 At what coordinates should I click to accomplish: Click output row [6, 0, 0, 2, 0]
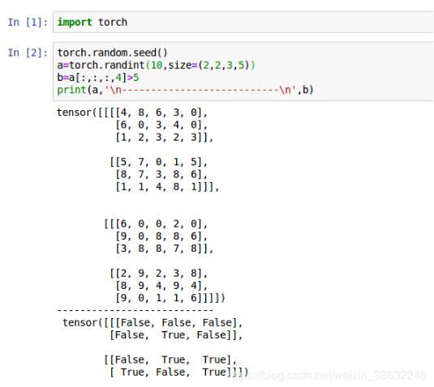(x=156, y=223)
